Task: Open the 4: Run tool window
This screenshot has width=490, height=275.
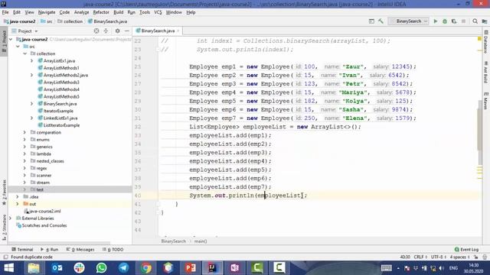Action: click(x=49, y=250)
